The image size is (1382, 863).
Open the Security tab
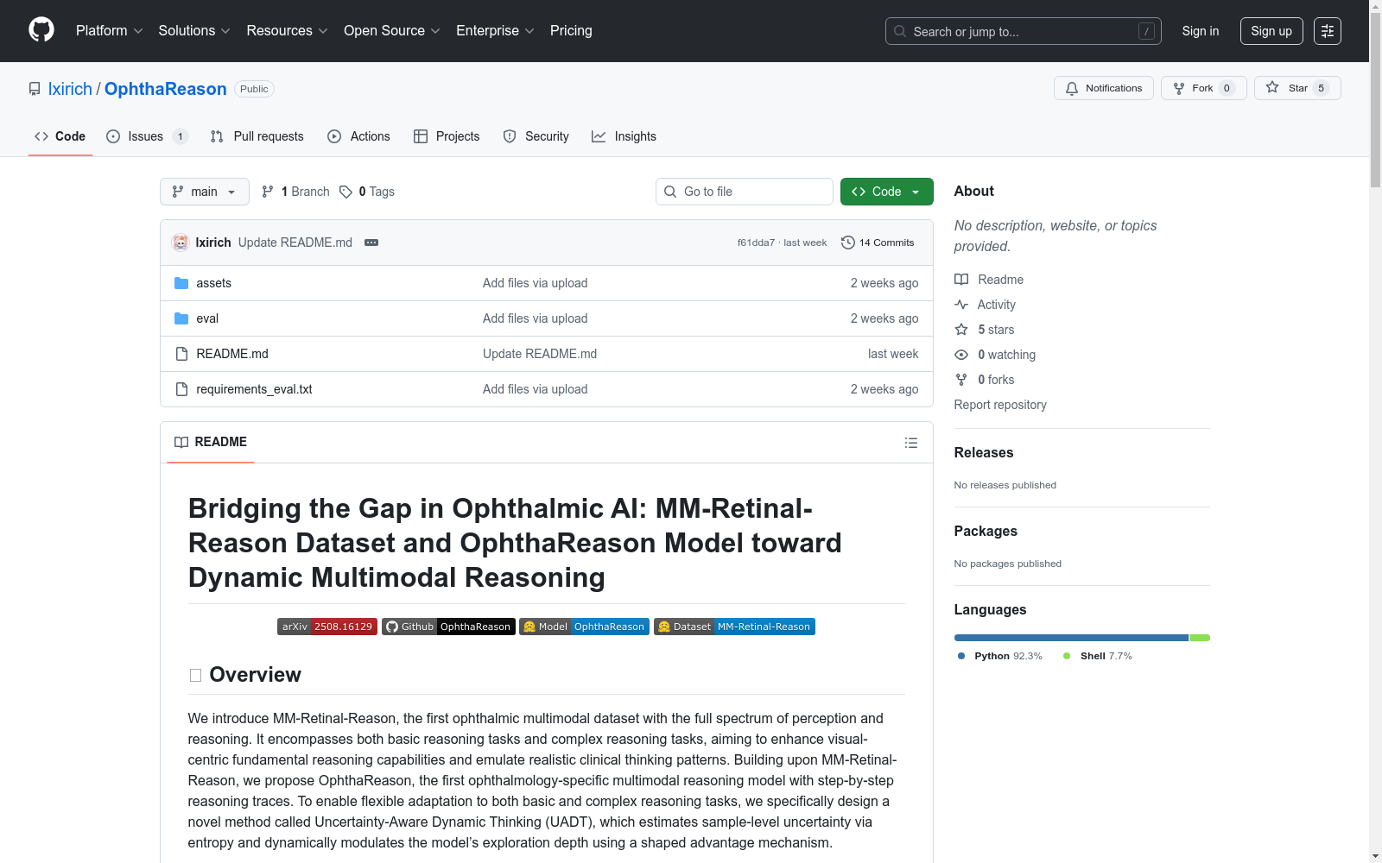point(536,136)
